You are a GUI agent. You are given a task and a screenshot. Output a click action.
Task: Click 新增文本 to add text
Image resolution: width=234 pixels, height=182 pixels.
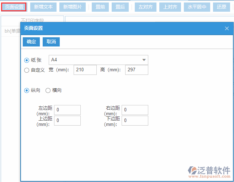click(x=43, y=7)
